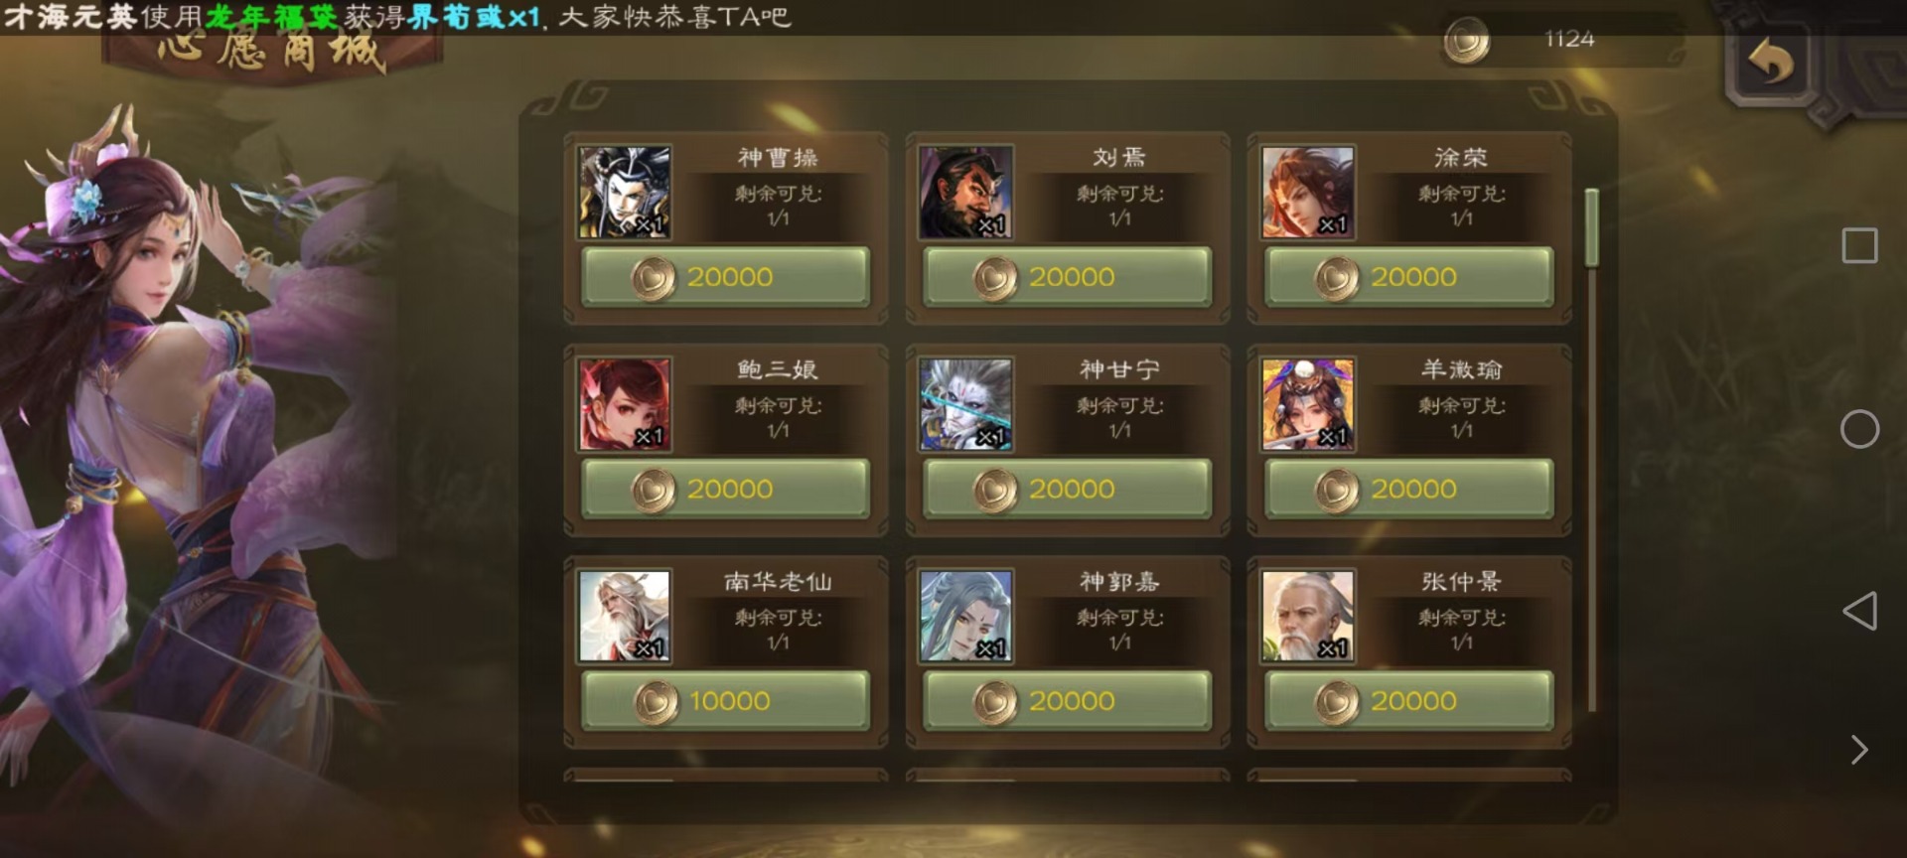Viewport: 1907px width, 858px height.
Task: Select the 刘焉 hero portrait
Action: pyautogui.click(x=966, y=193)
